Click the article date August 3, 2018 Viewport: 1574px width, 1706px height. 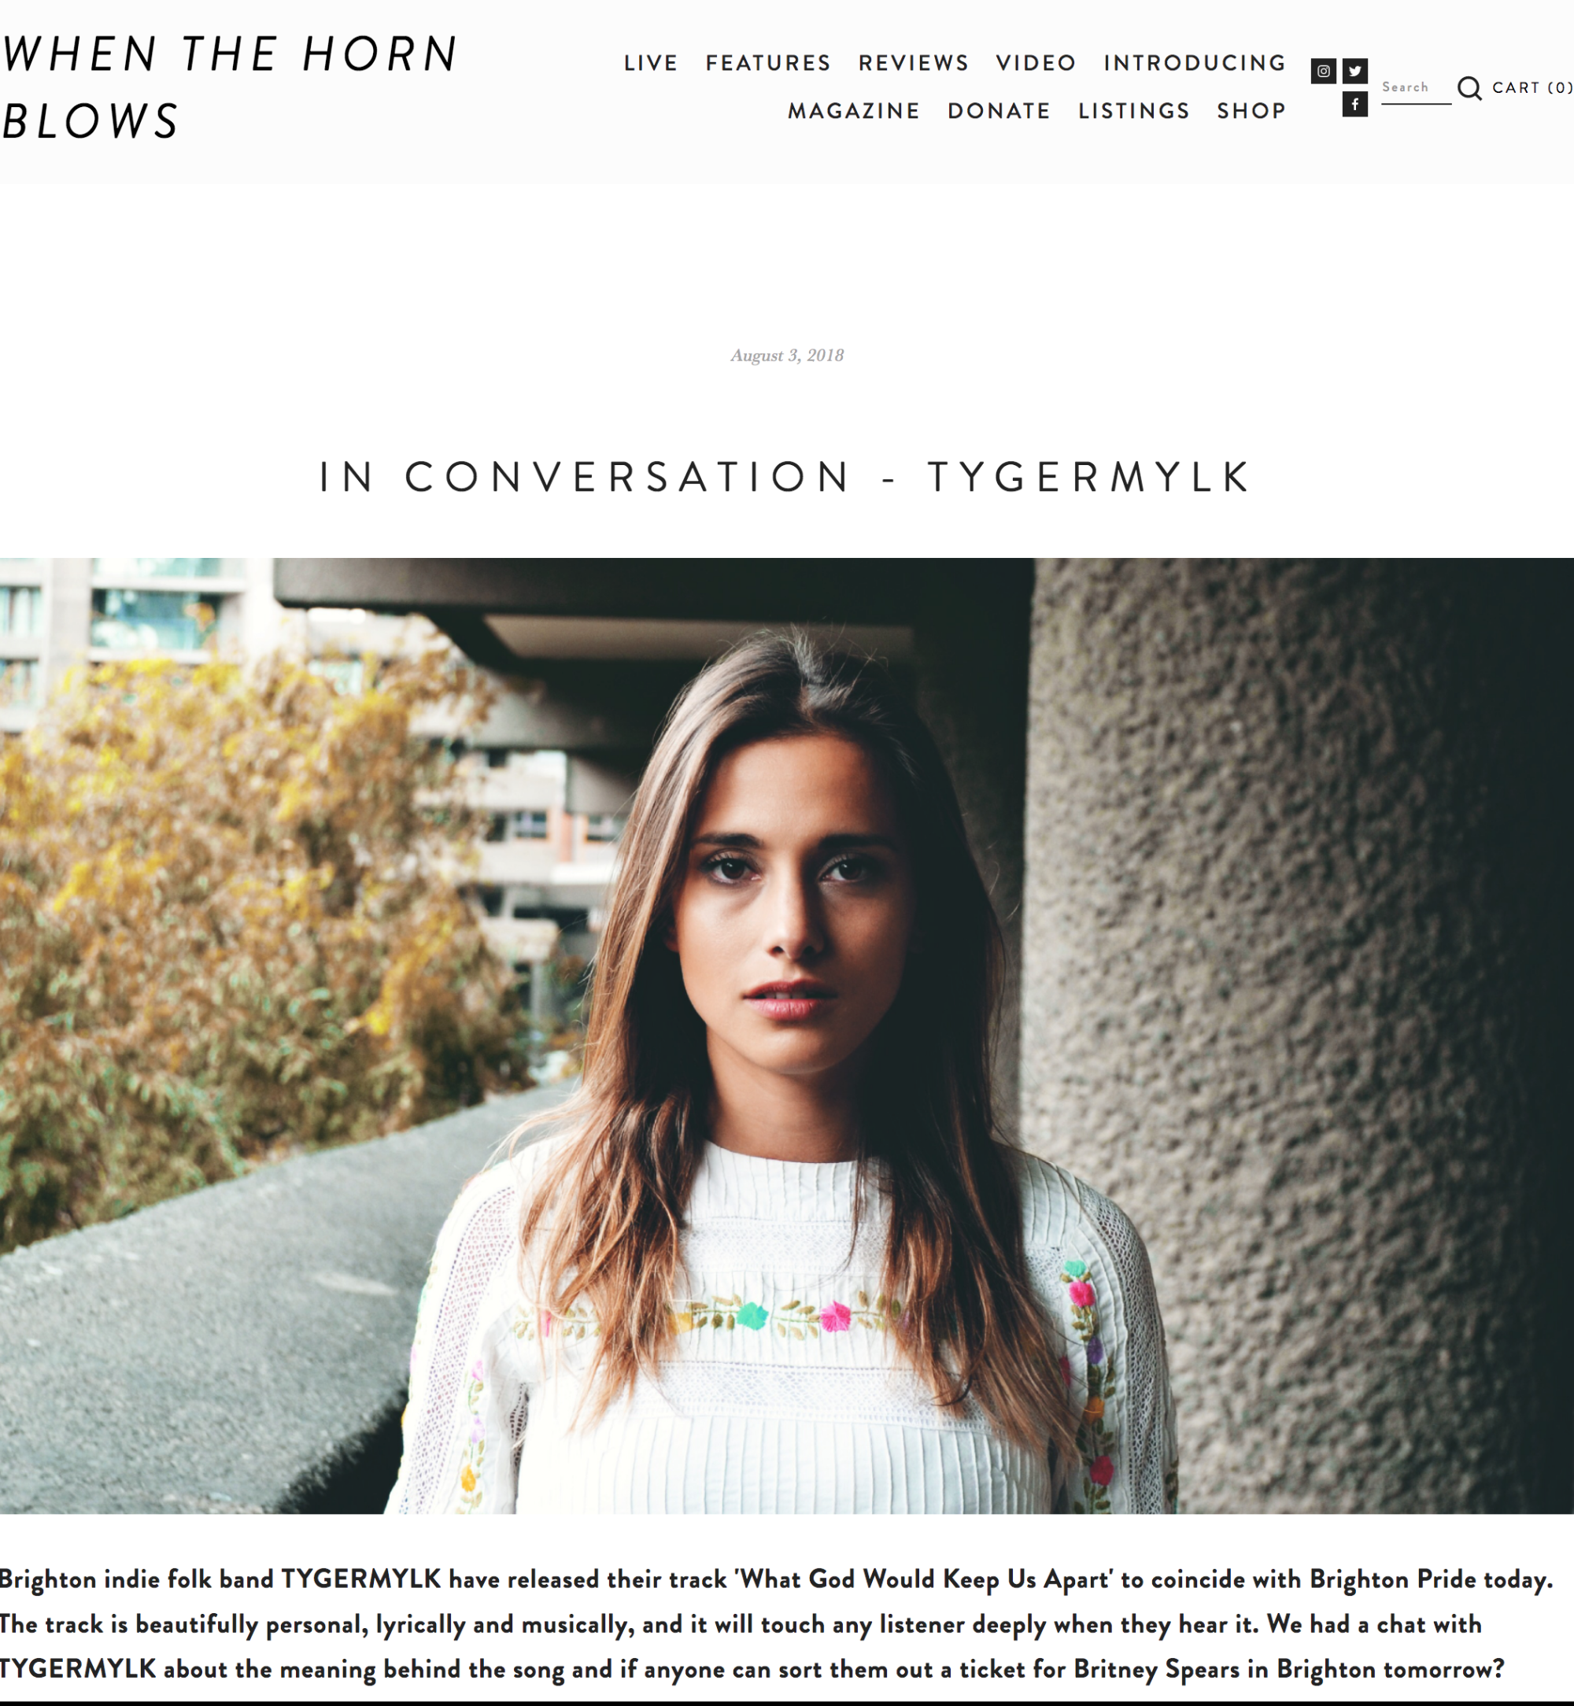pos(787,355)
